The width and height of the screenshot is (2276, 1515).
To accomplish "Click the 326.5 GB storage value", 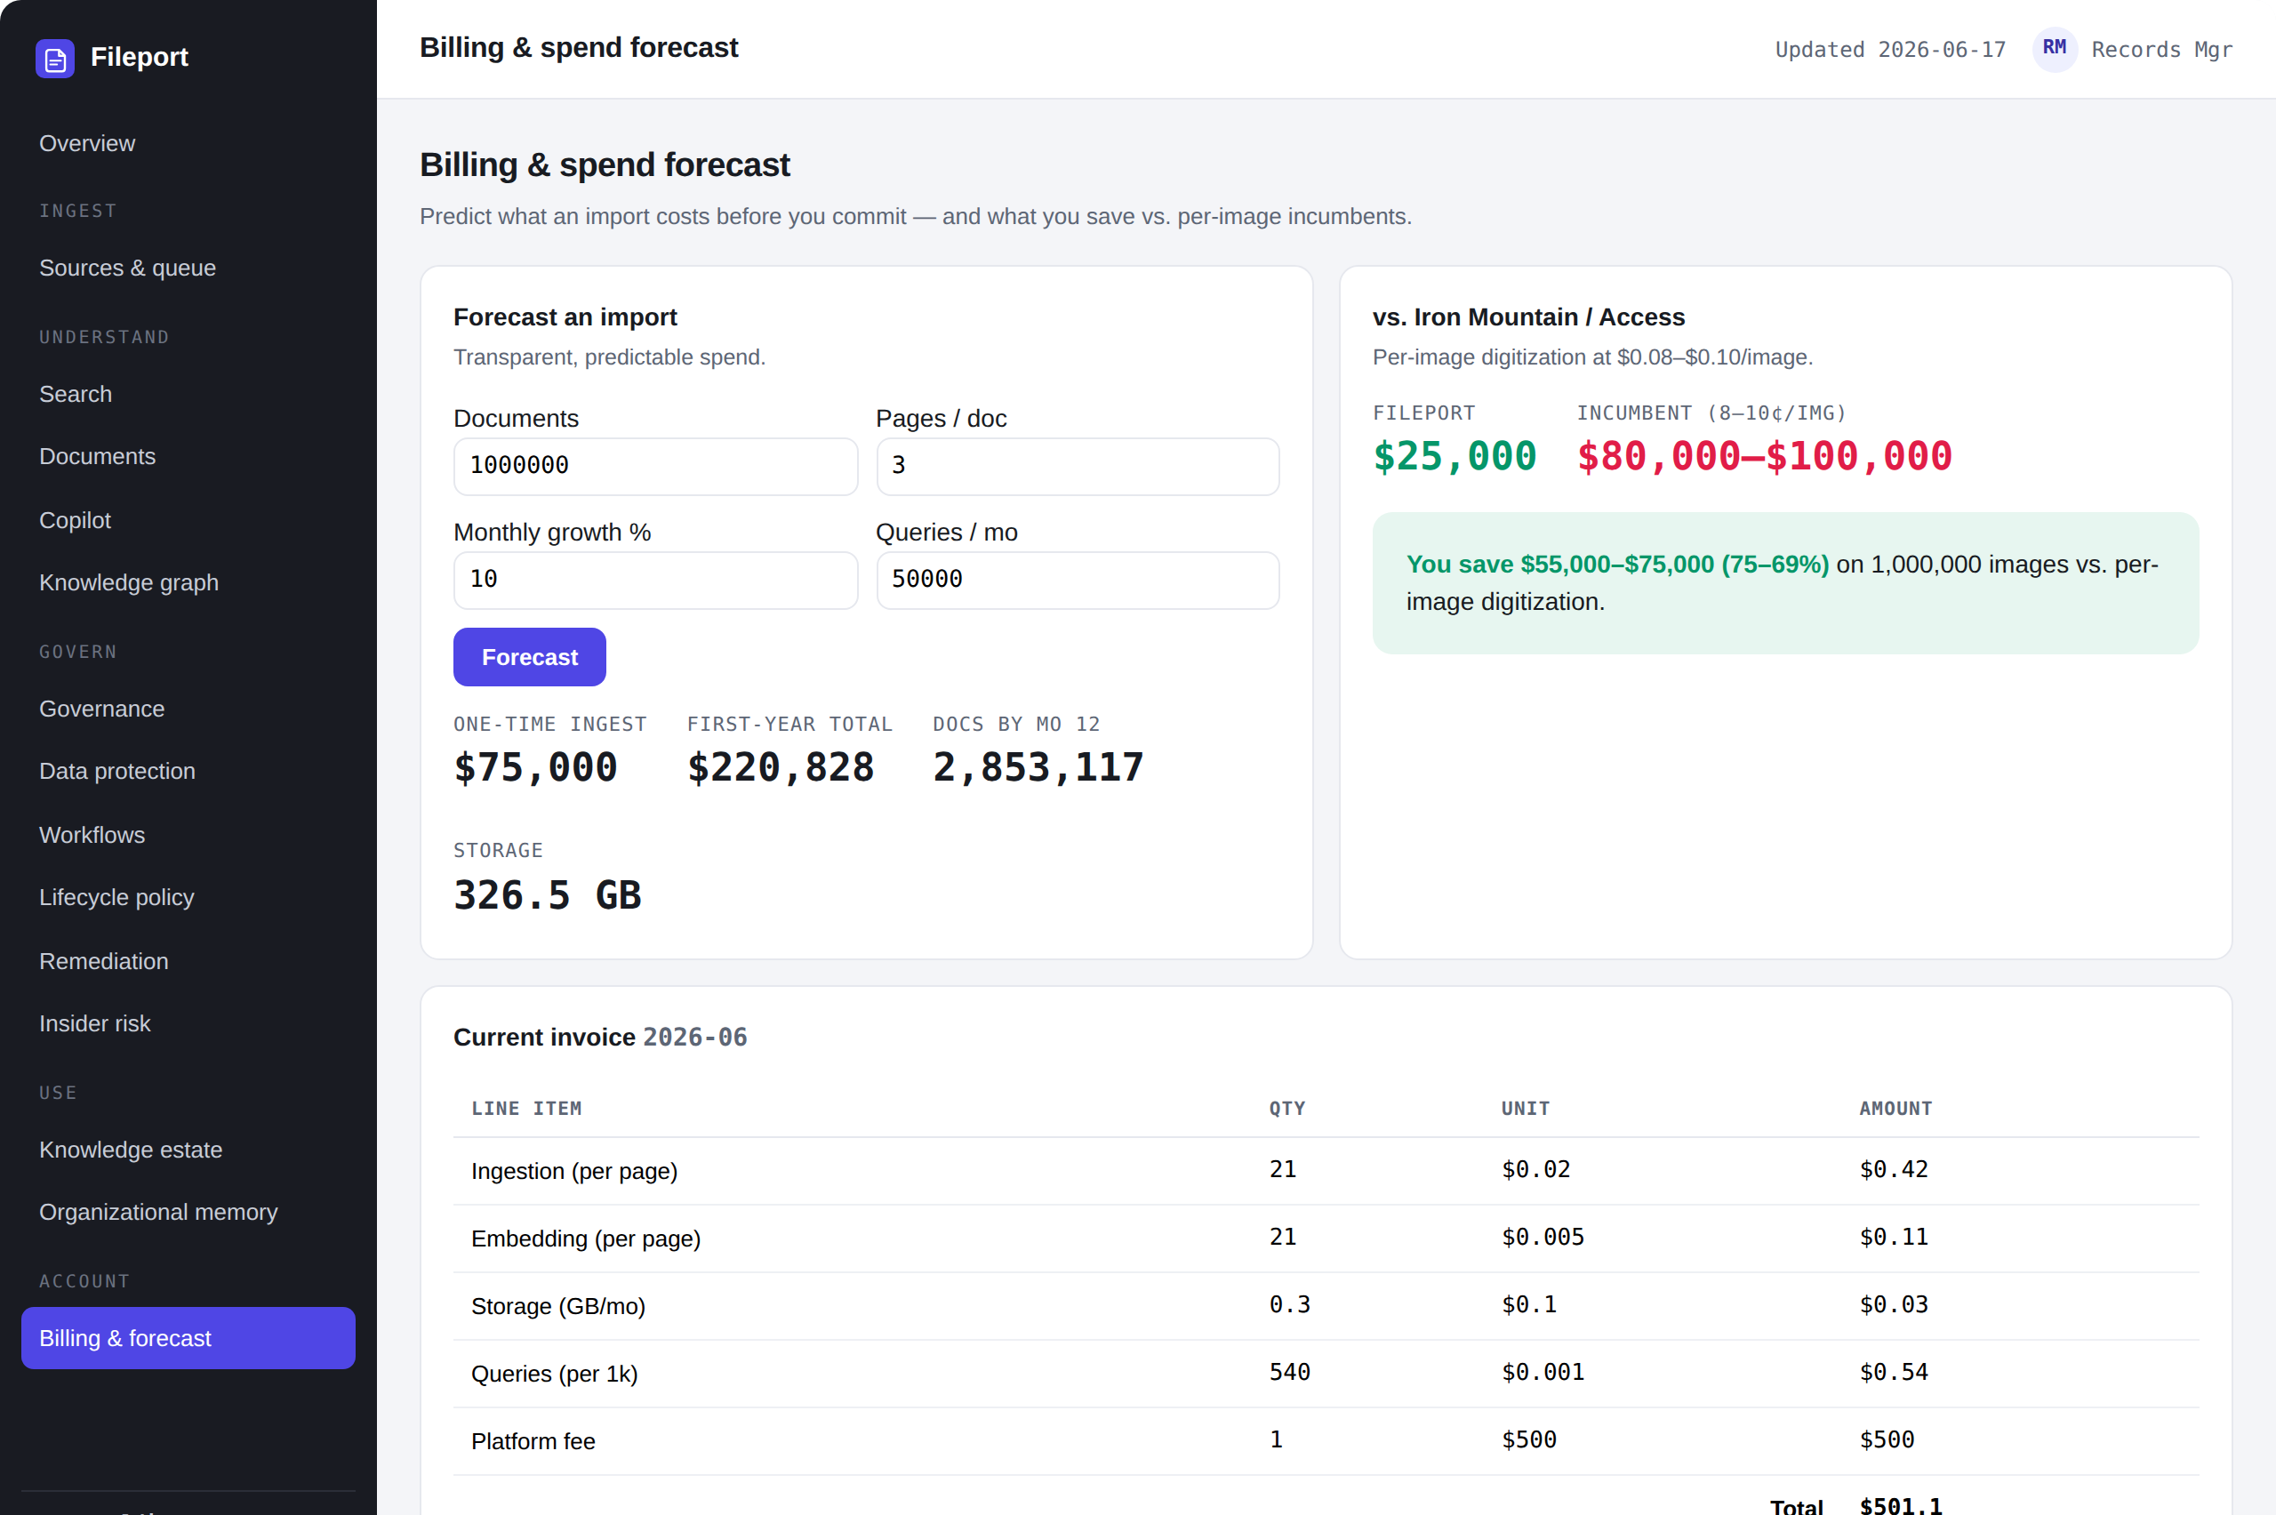I will click(548, 895).
